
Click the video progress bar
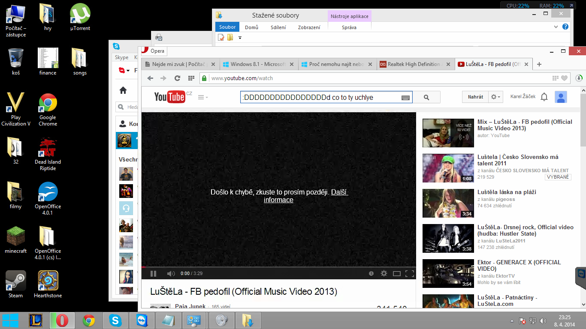pyautogui.click(x=279, y=266)
